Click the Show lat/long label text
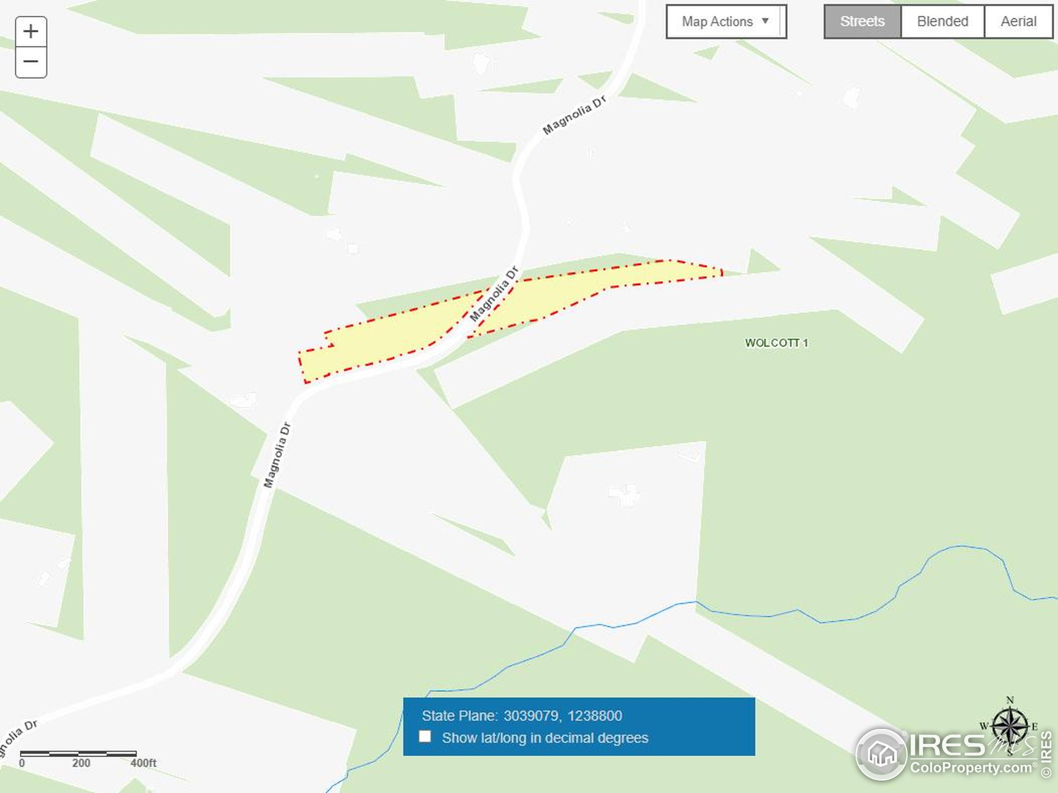1058x793 pixels. [x=545, y=738]
